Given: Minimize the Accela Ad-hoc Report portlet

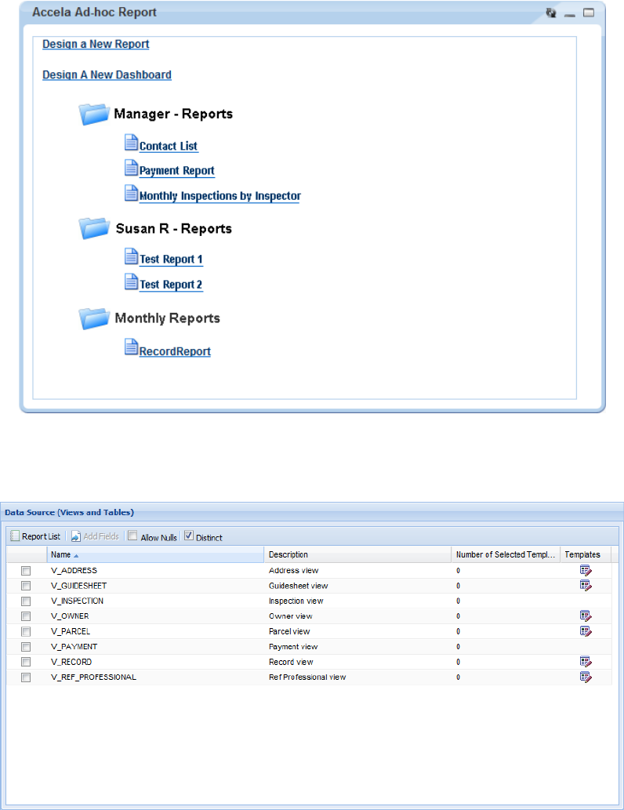Looking at the screenshot, I should [570, 15].
